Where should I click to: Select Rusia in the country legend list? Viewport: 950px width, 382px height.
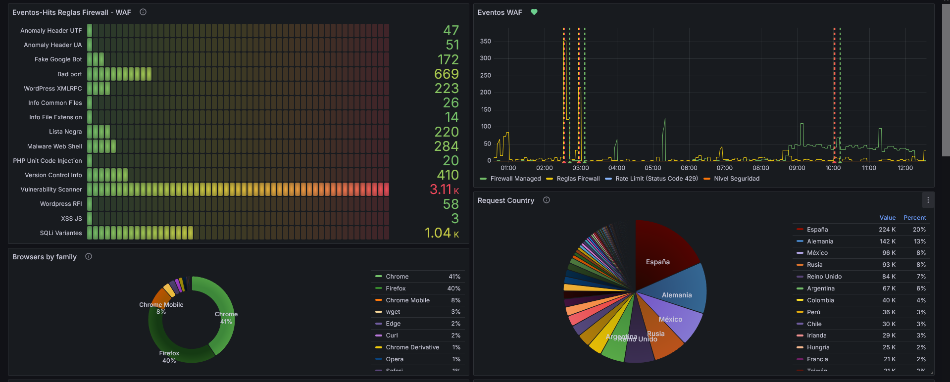click(x=814, y=265)
